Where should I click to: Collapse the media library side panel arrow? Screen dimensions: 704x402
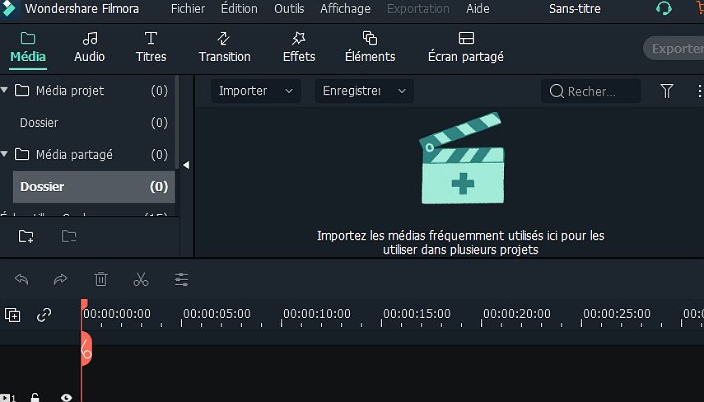click(186, 165)
